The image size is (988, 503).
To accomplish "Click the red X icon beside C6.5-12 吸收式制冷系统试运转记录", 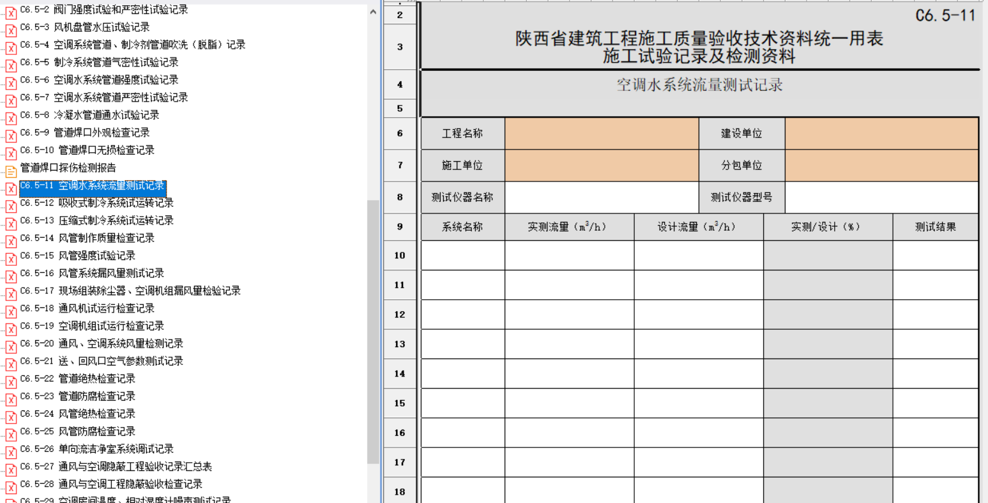I will pos(11,206).
